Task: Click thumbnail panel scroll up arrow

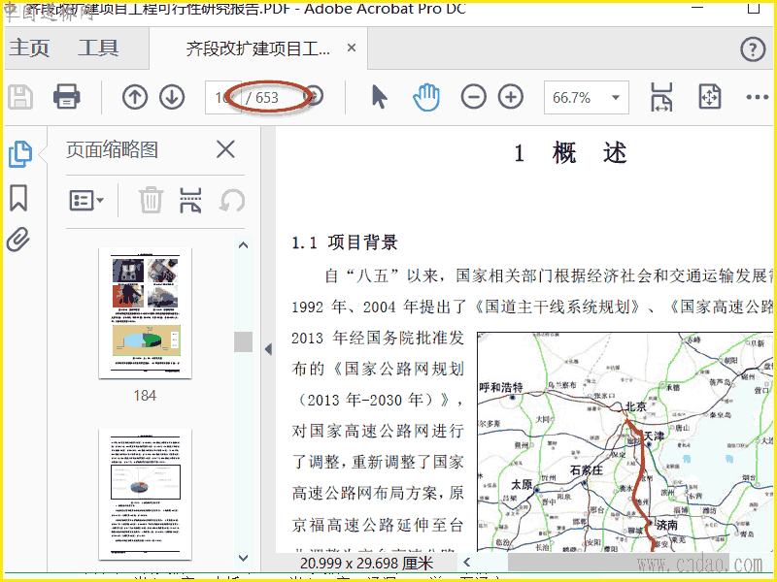Action: pyautogui.click(x=244, y=245)
